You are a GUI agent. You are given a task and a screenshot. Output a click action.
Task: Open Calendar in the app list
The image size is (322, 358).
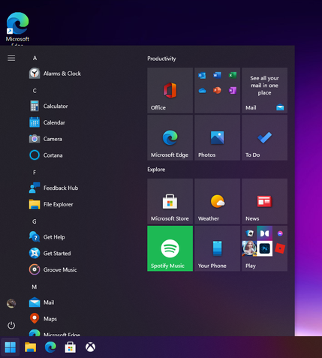(x=47, y=122)
